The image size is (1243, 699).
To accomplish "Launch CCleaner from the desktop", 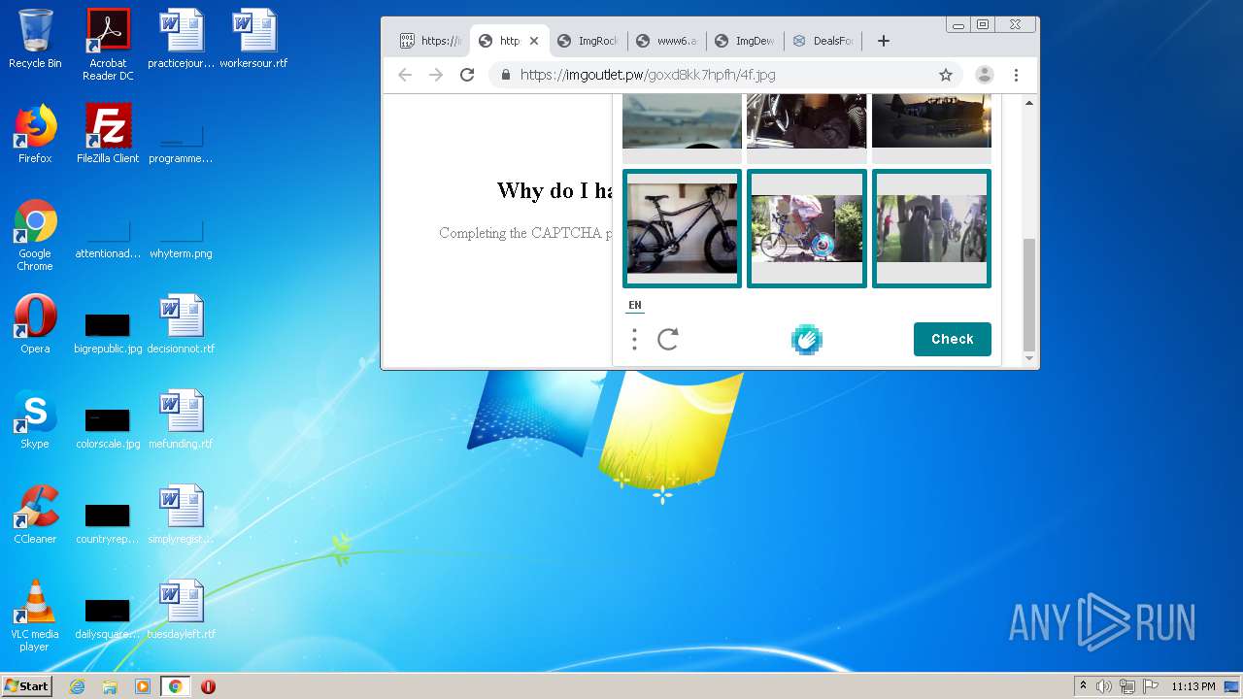I will pyautogui.click(x=35, y=515).
